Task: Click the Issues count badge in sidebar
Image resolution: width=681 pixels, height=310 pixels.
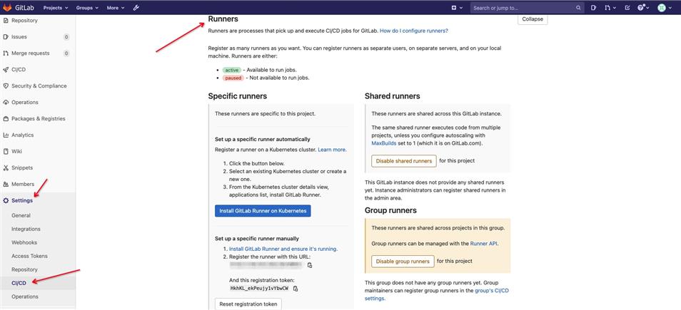Action: point(66,37)
